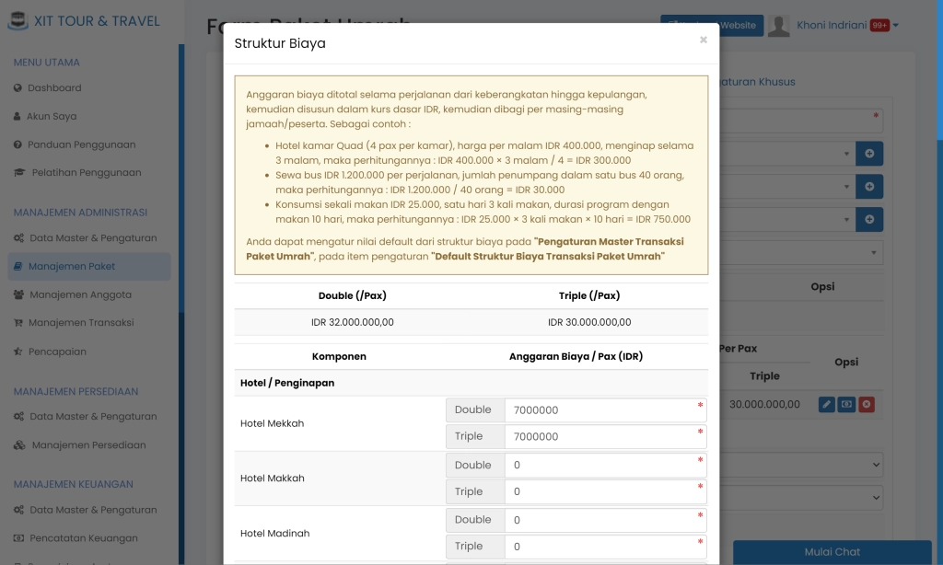Screen dimensions: 943x565
Task: Click the XIT Tour & Travel logo icon
Action: [19, 19]
